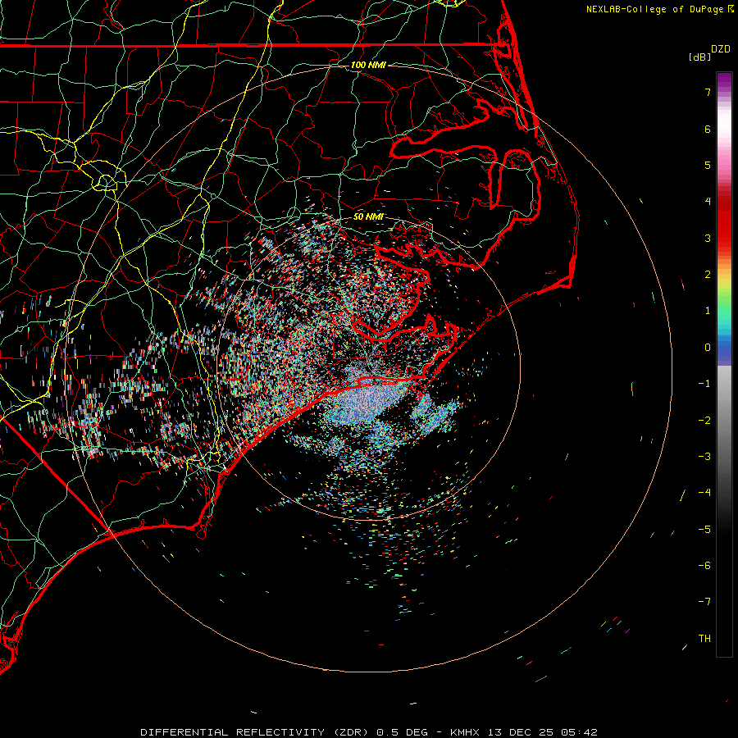Click the 1 value on the color scale
The image size is (738, 738).
(708, 311)
